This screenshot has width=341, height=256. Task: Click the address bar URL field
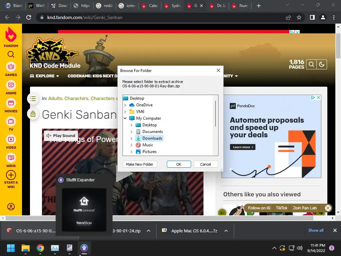click(x=161, y=17)
